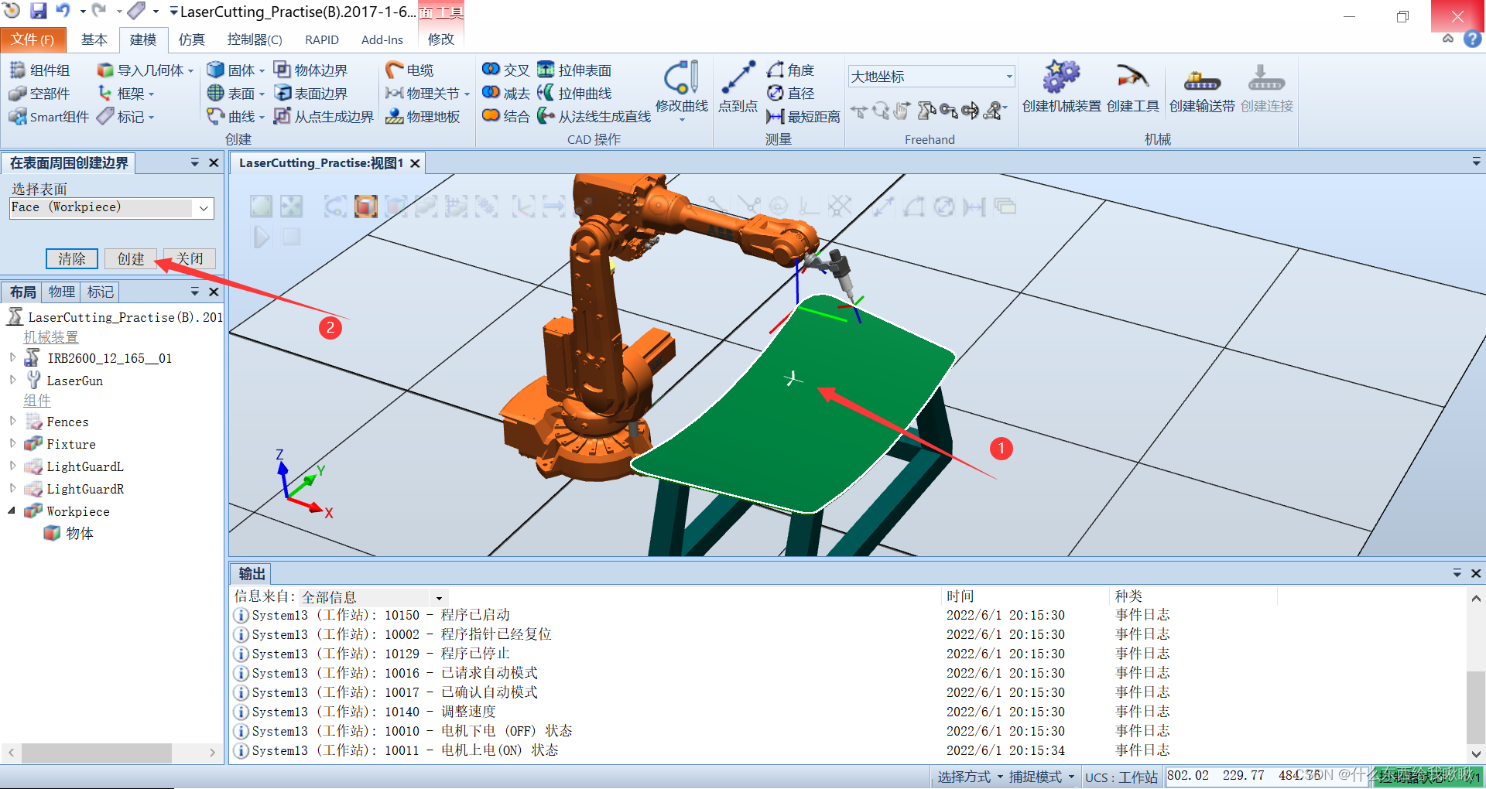Image resolution: width=1486 pixels, height=789 pixels.
Task: Click 物理地板 physics floor tool
Action: (423, 117)
